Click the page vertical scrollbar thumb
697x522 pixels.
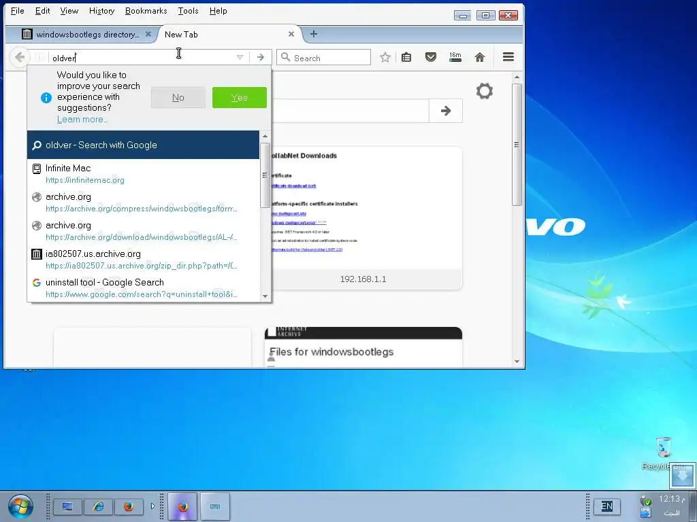[517, 144]
